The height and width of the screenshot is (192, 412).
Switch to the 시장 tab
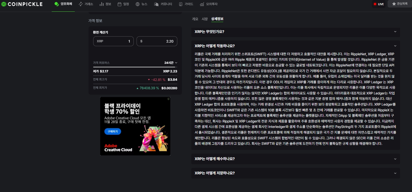205,19
